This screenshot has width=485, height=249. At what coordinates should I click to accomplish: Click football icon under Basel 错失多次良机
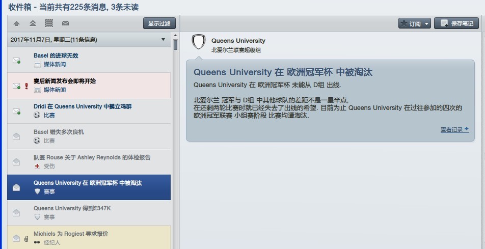[x=37, y=141]
